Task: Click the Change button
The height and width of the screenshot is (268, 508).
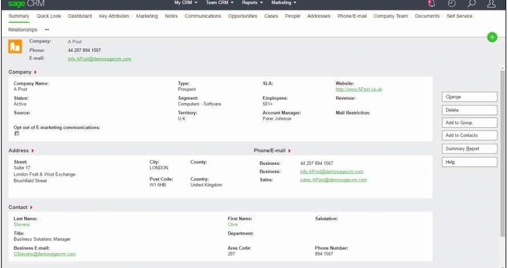Action: click(469, 97)
